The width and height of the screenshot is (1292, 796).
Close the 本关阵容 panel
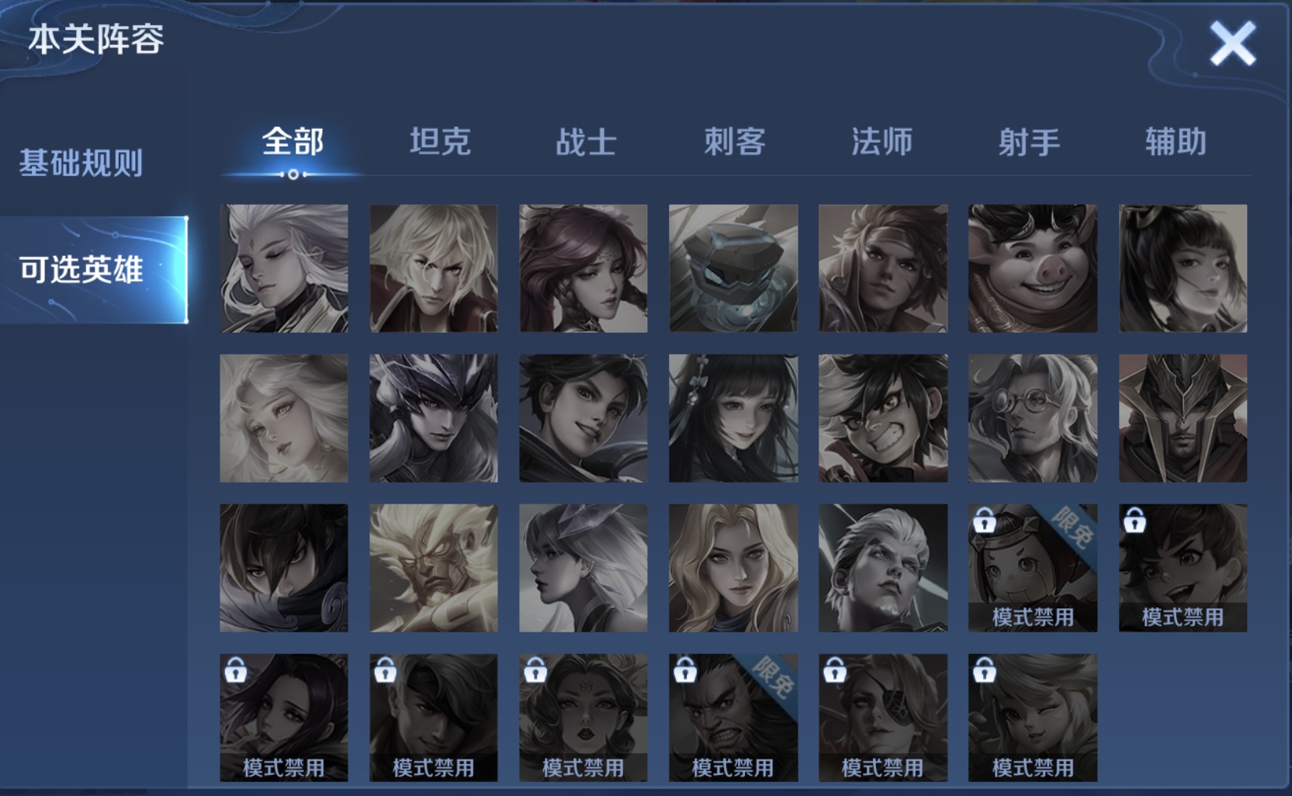pos(1232,43)
